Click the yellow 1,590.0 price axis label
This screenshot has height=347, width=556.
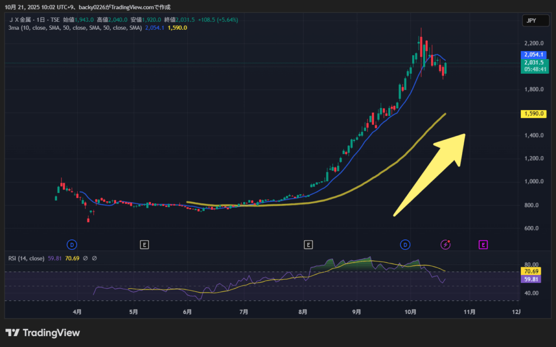(x=532, y=114)
